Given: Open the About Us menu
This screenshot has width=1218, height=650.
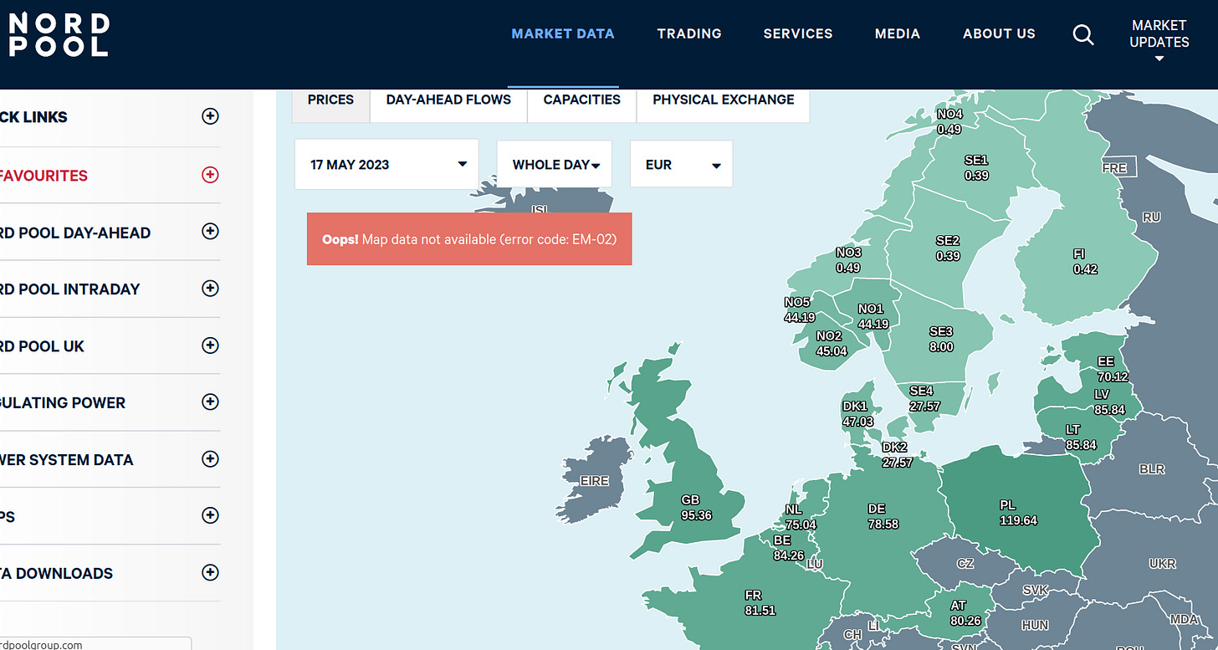Looking at the screenshot, I should click(x=999, y=34).
